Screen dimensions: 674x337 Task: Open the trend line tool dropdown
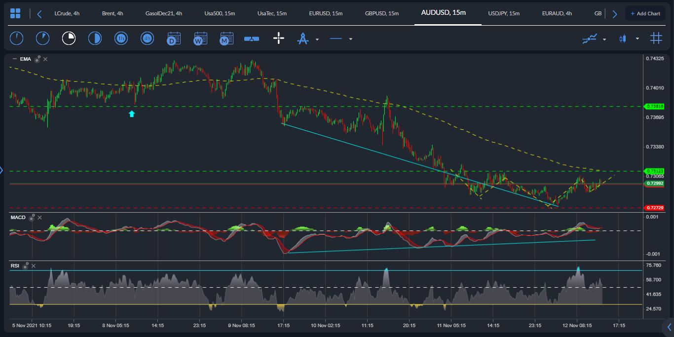[351, 38]
